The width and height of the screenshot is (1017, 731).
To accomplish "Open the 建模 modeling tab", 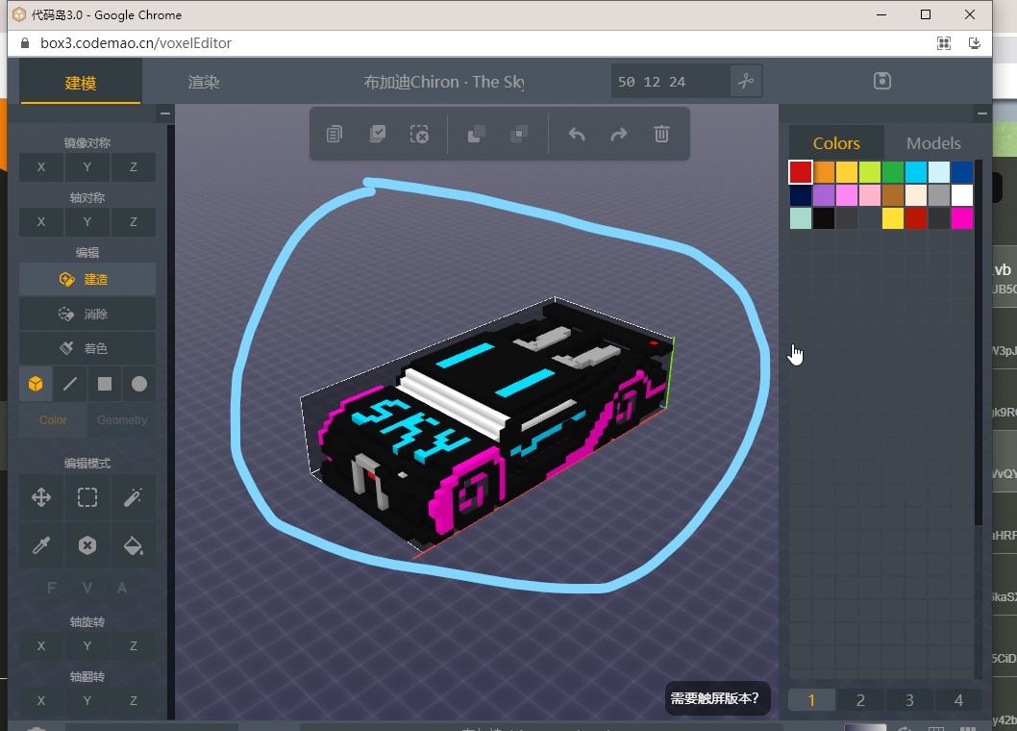I will tap(81, 83).
